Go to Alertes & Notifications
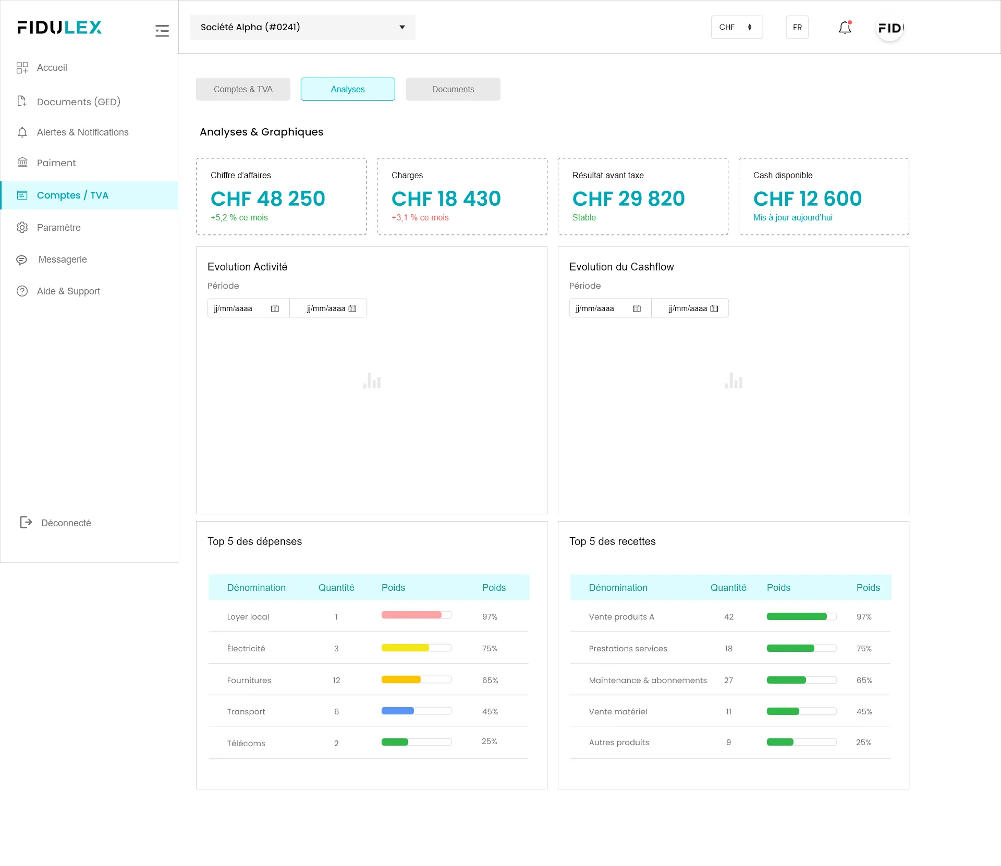This screenshot has width=1001, height=866. (x=82, y=132)
